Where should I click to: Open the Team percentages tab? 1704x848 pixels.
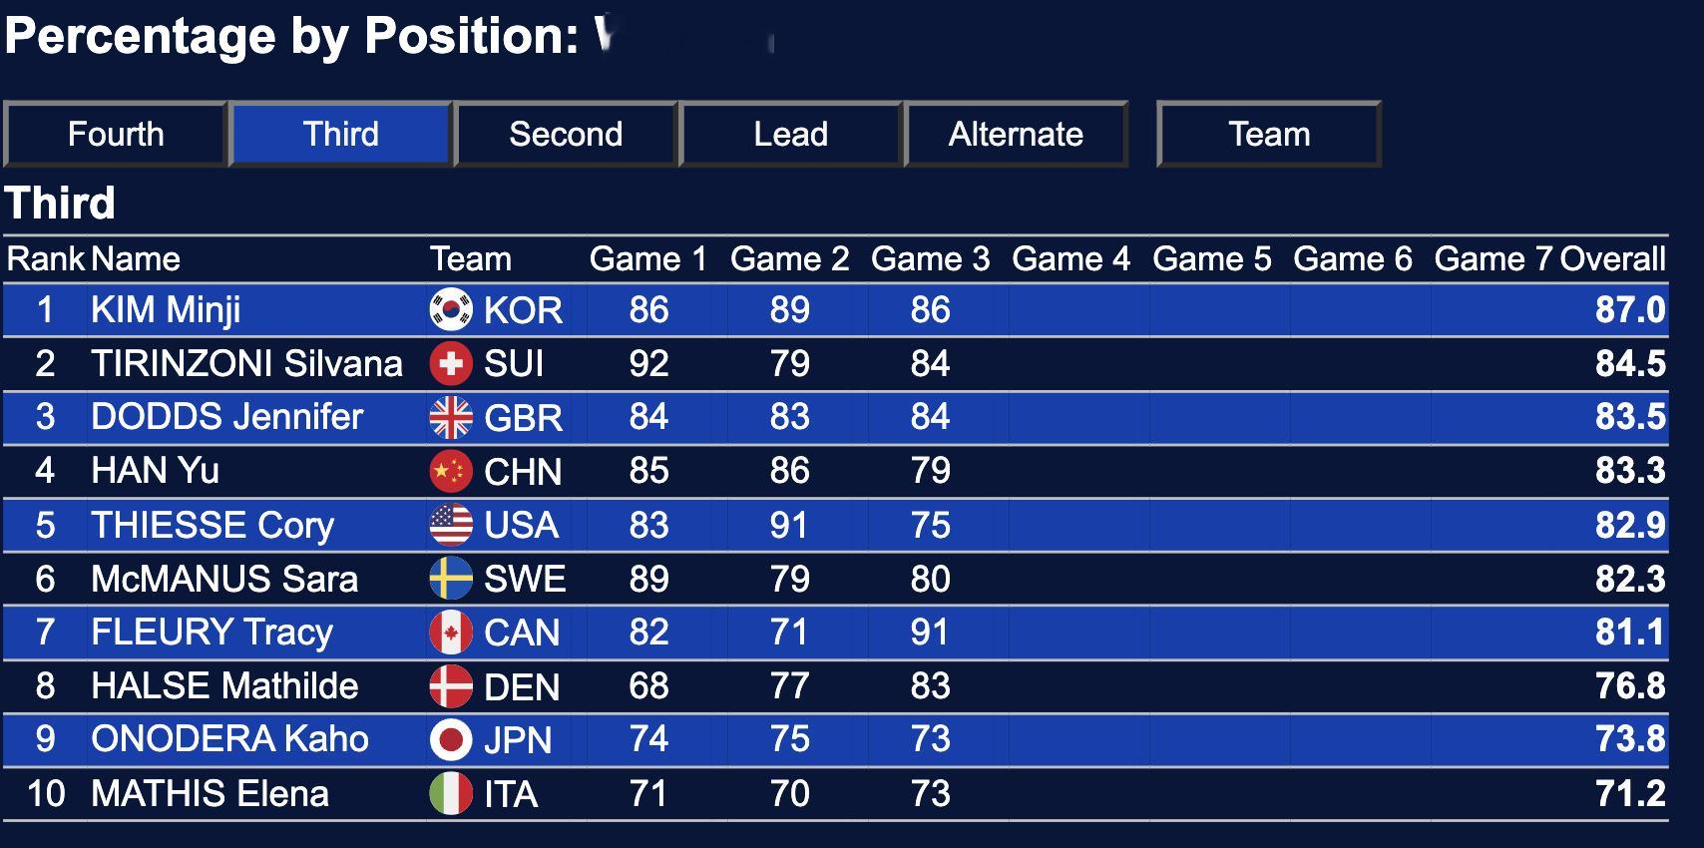pyautogui.click(x=1269, y=134)
